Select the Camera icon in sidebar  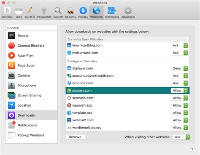tap(11, 75)
